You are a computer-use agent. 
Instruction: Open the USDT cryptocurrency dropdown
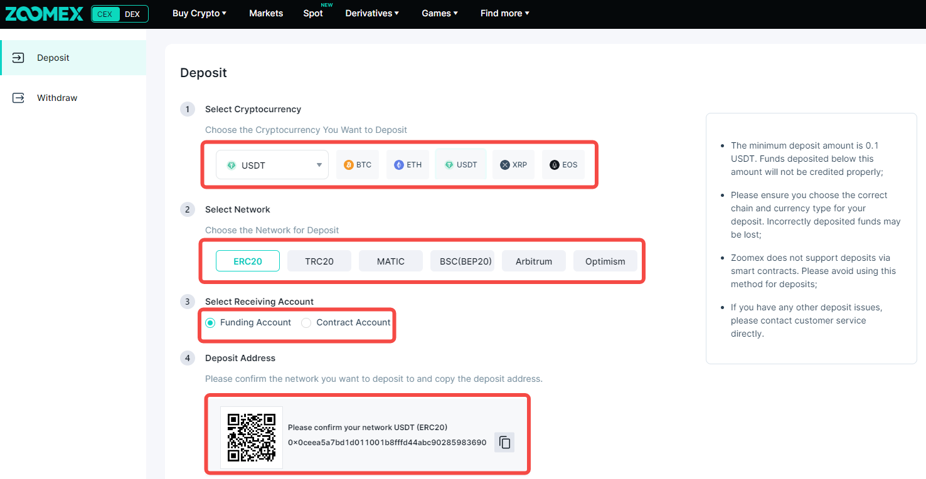coord(272,164)
